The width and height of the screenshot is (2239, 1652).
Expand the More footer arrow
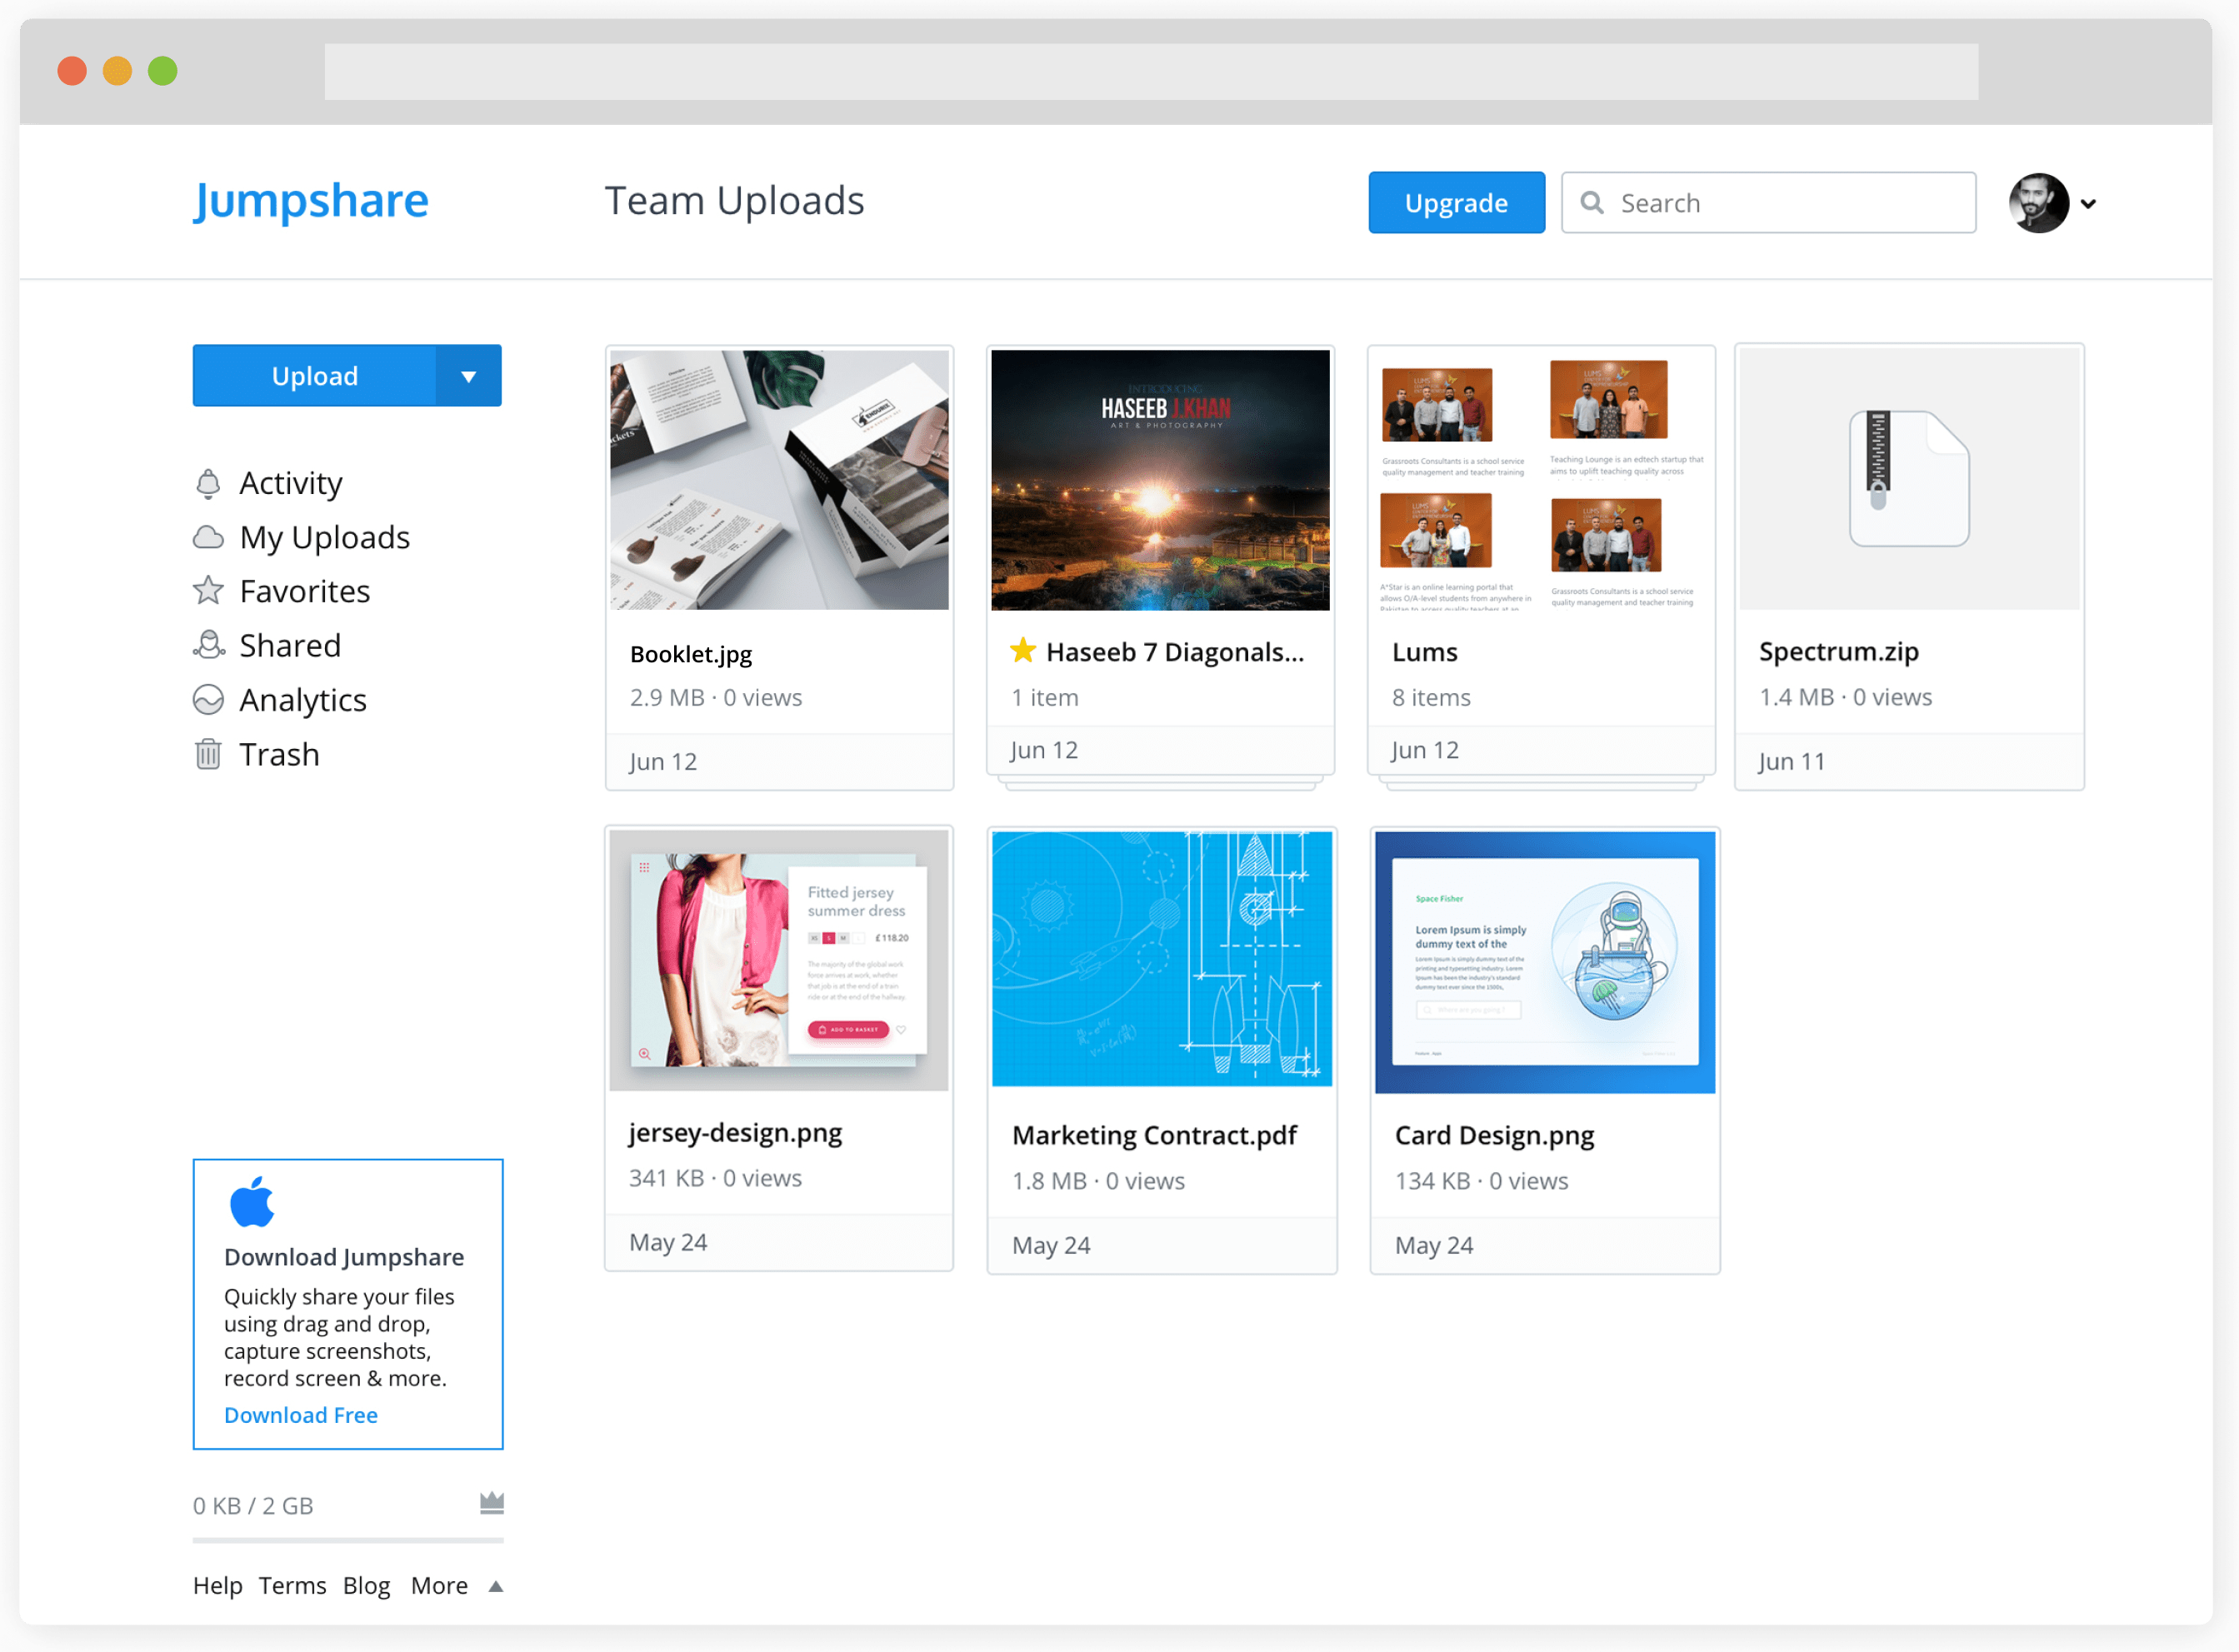[x=495, y=1587]
